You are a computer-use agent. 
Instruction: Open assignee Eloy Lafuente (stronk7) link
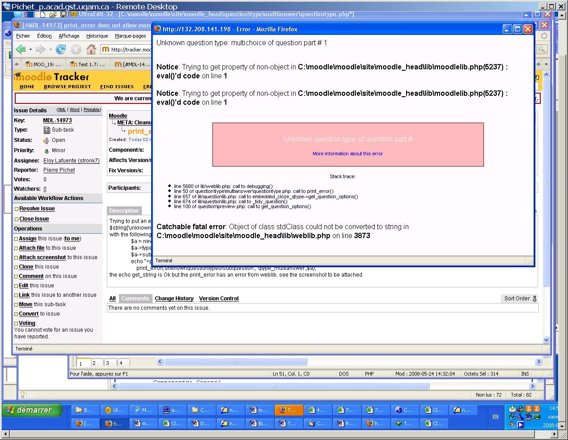[72, 161]
